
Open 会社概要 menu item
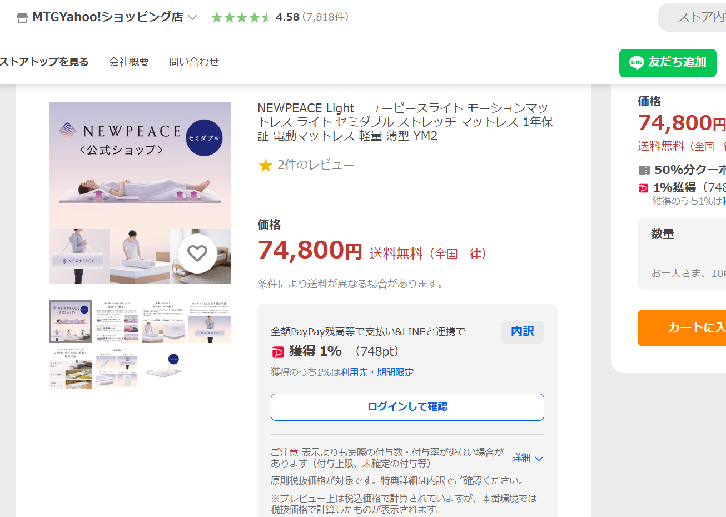[x=129, y=62]
